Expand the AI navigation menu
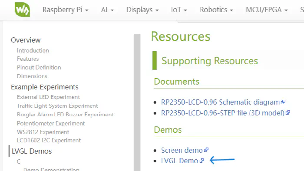This screenshot has height=171, width=304. click(107, 10)
